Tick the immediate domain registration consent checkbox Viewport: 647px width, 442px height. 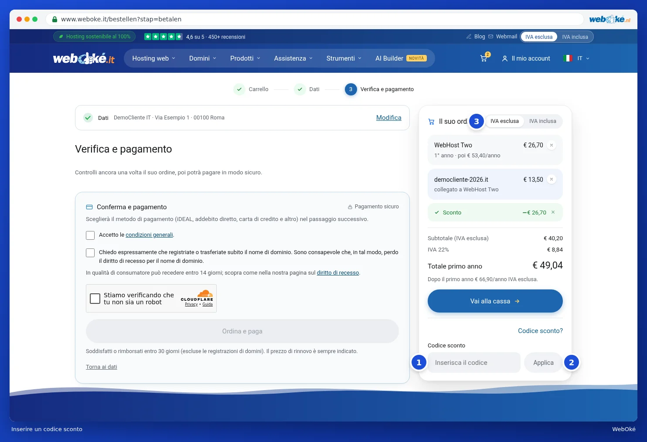(90, 253)
